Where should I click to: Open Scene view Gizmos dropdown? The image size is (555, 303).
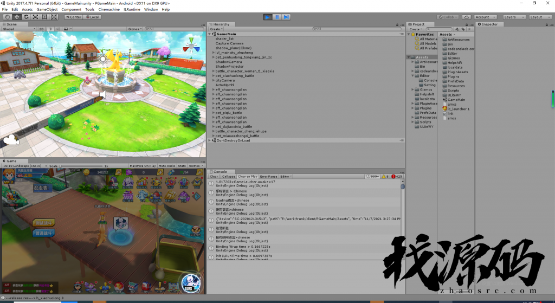(135, 29)
